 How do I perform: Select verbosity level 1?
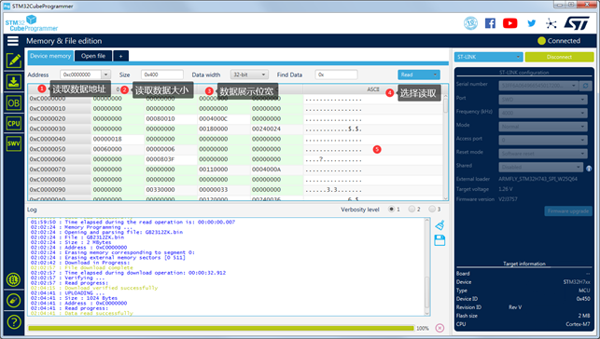(391, 209)
